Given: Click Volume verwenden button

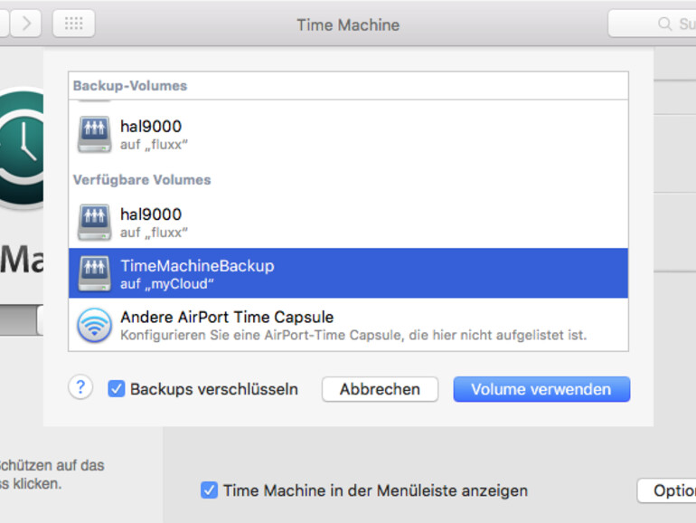Looking at the screenshot, I should coord(541,389).
